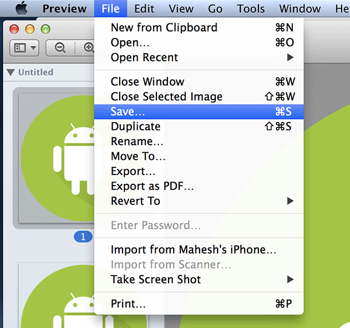
Task: Choose Move To… option
Action: pos(199,156)
